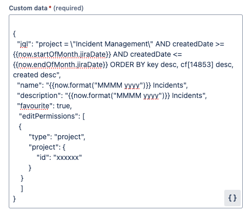Image resolution: width=251 pixels, height=213 pixels.
Task: Click the misspelled "favourite" word
Action: [34, 106]
